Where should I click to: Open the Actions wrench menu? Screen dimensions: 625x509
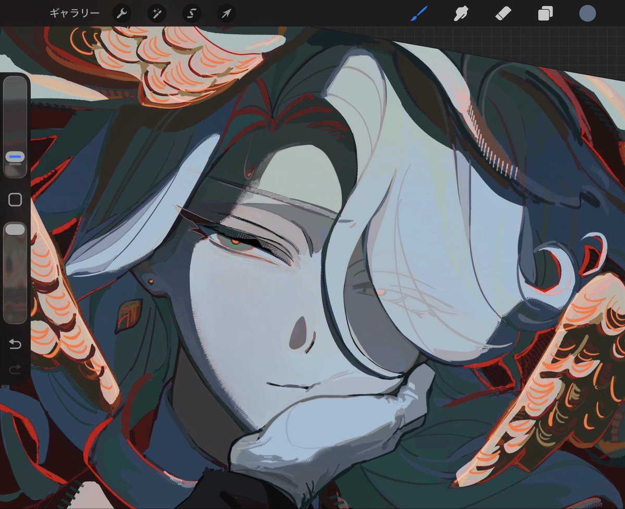pos(121,14)
